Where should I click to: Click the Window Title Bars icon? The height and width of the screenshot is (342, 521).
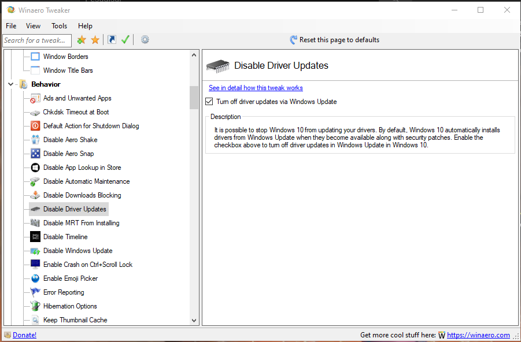point(35,70)
